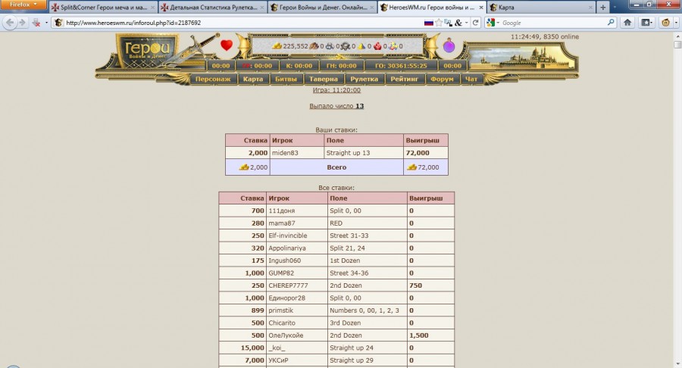This screenshot has width=682, height=368.
Task: Open the Firefox application menu
Action: [x=23, y=6]
